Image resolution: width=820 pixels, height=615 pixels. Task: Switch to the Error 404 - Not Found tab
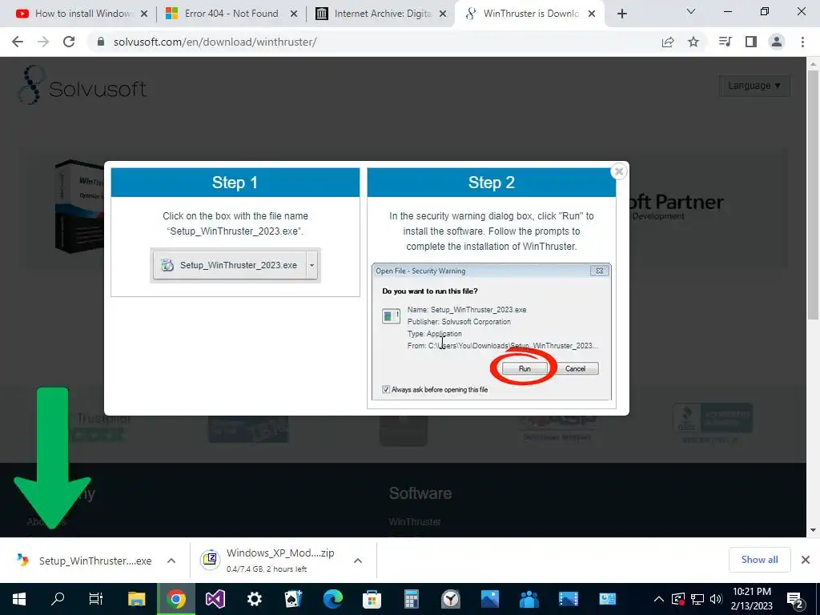(231, 14)
